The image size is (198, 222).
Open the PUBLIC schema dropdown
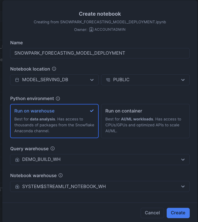coord(145,80)
